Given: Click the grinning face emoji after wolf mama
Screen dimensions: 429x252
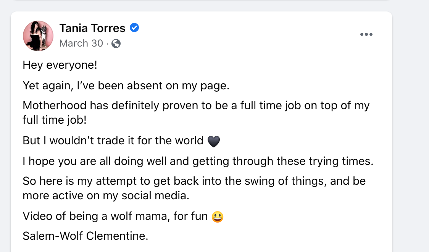Looking at the screenshot, I should [x=217, y=216].
